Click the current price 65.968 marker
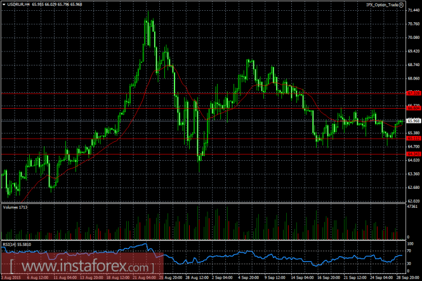This screenshot has width=422, height=281. click(414, 121)
